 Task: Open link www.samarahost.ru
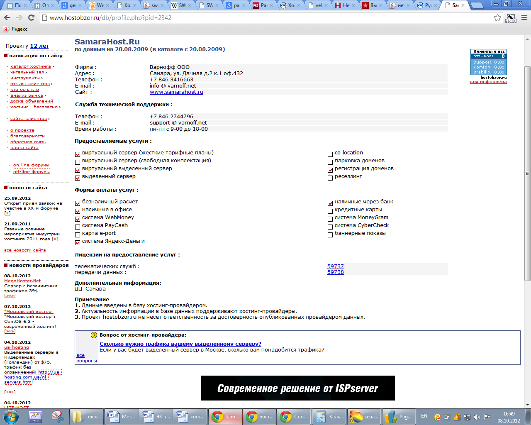coord(176,92)
